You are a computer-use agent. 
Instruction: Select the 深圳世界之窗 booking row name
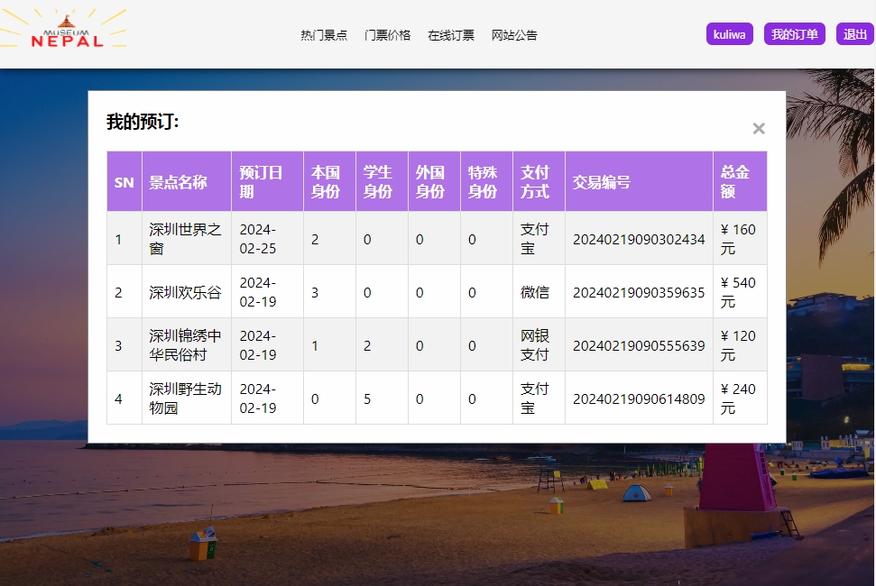pos(185,239)
